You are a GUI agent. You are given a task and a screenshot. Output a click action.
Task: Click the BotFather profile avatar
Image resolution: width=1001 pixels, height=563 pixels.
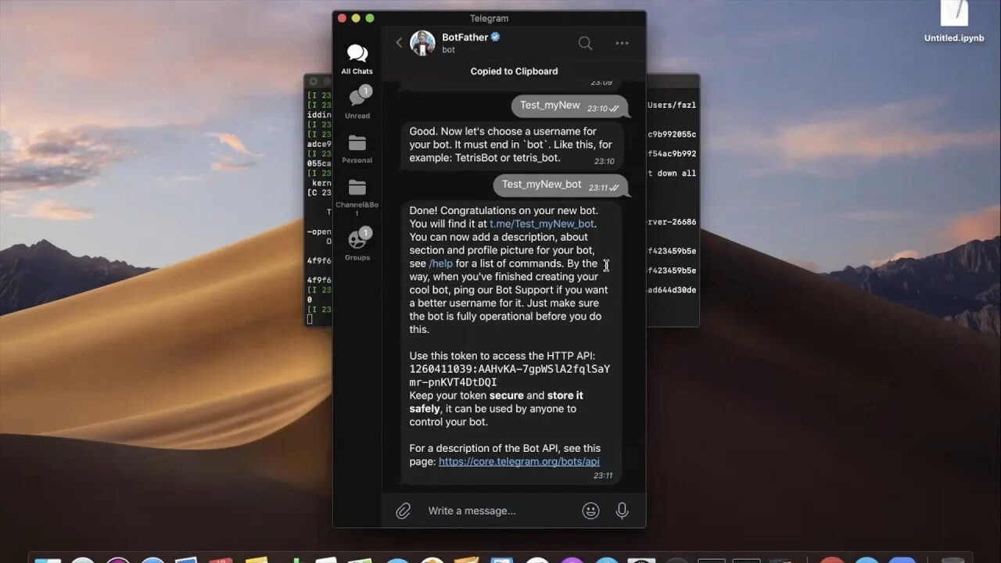[422, 43]
